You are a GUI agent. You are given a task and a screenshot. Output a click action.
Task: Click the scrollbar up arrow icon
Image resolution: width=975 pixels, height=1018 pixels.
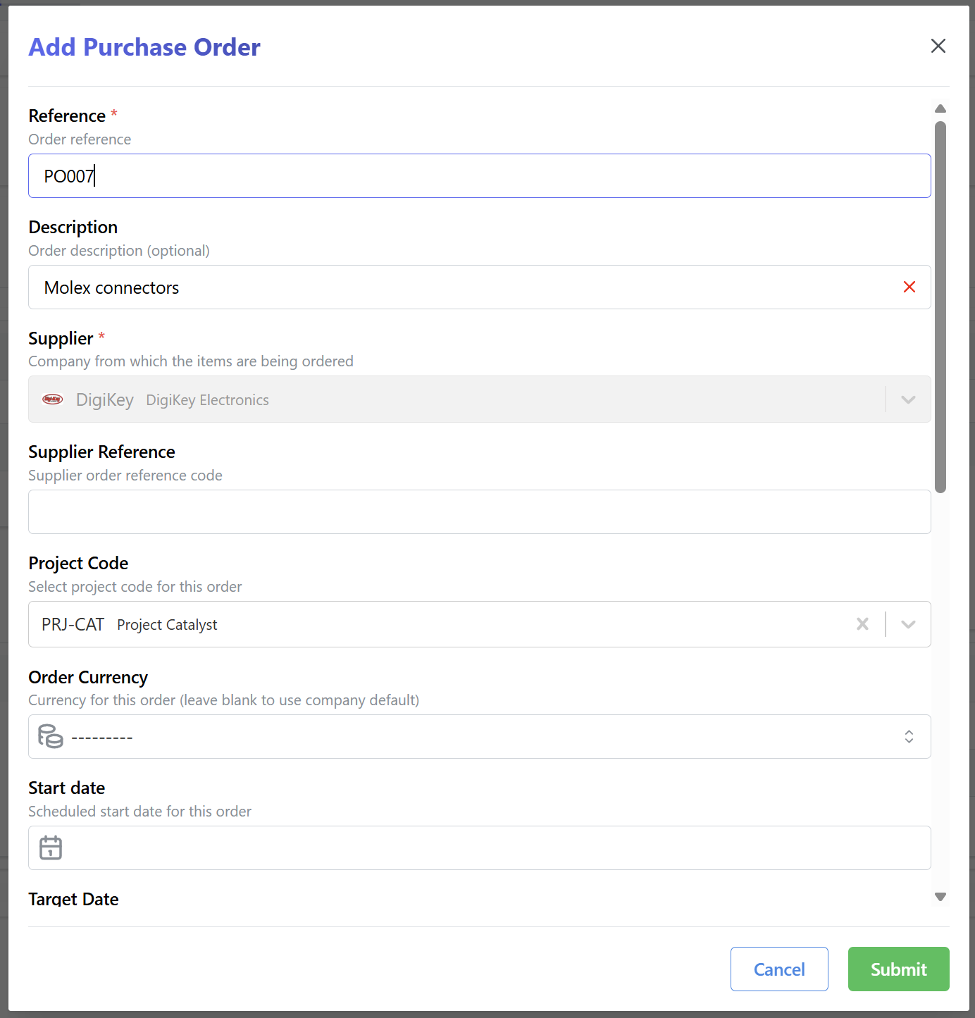940,108
